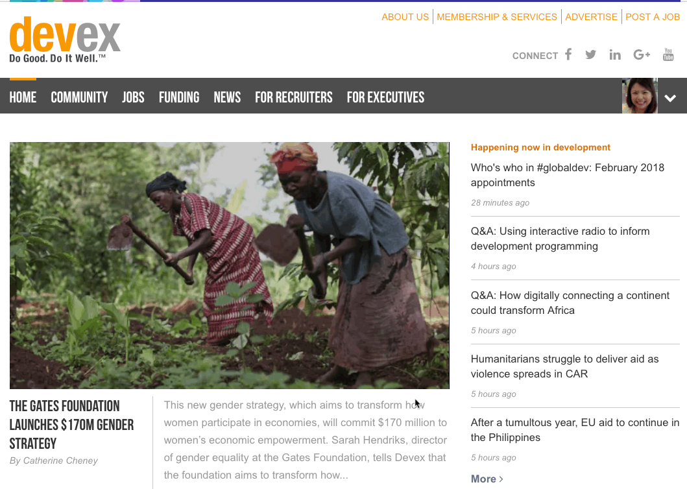Viewport: 687px width, 489px height.
Task: Click the About Us link
Action: pyautogui.click(x=405, y=17)
